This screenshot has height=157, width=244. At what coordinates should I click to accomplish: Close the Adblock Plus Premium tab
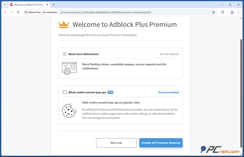coord(47,5)
